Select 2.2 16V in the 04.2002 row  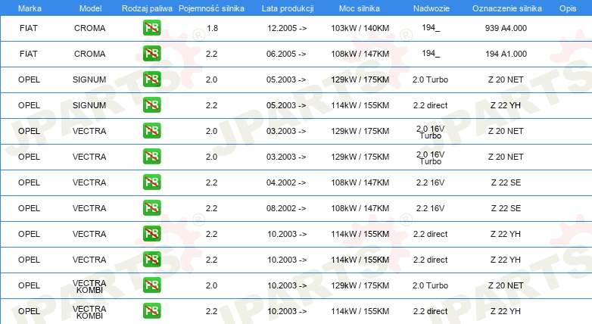pos(431,182)
